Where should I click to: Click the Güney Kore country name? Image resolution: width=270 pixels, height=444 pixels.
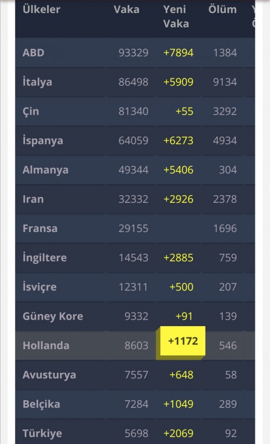(53, 316)
